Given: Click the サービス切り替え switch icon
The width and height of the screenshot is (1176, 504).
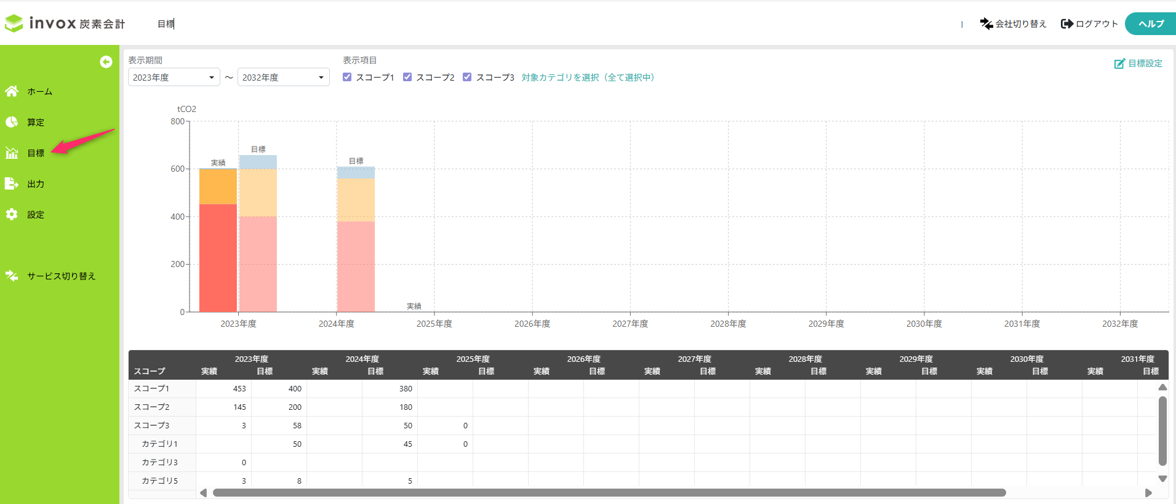Looking at the screenshot, I should click(12, 276).
